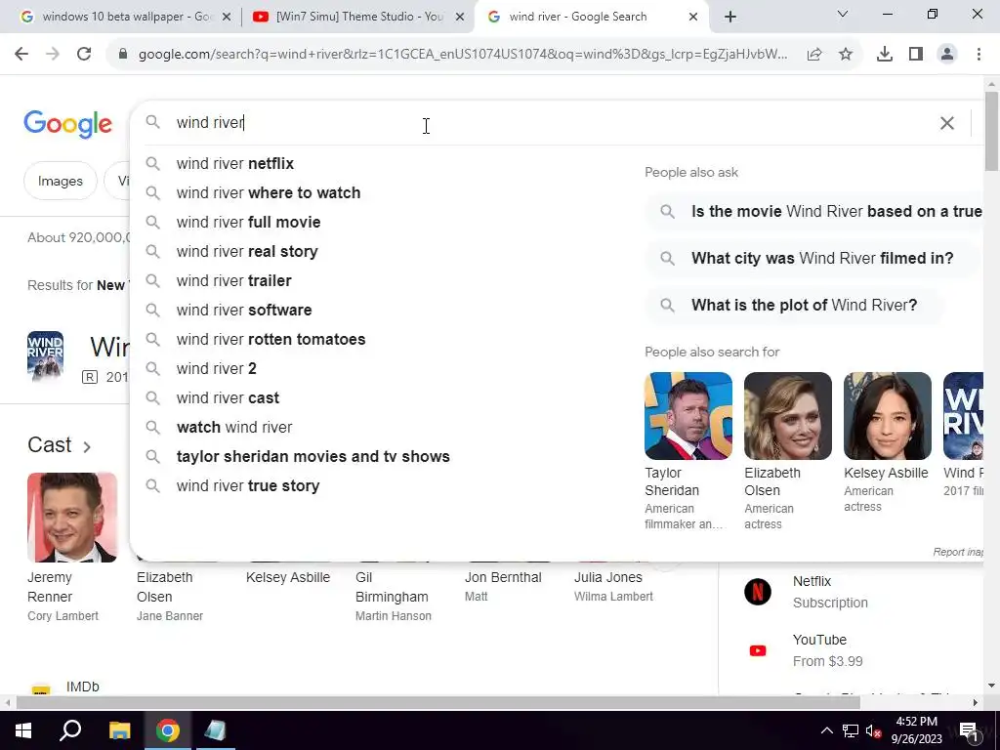Ask if Wind River is based on true story
Screen dimensions: 1000x750
tap(815, 212)
